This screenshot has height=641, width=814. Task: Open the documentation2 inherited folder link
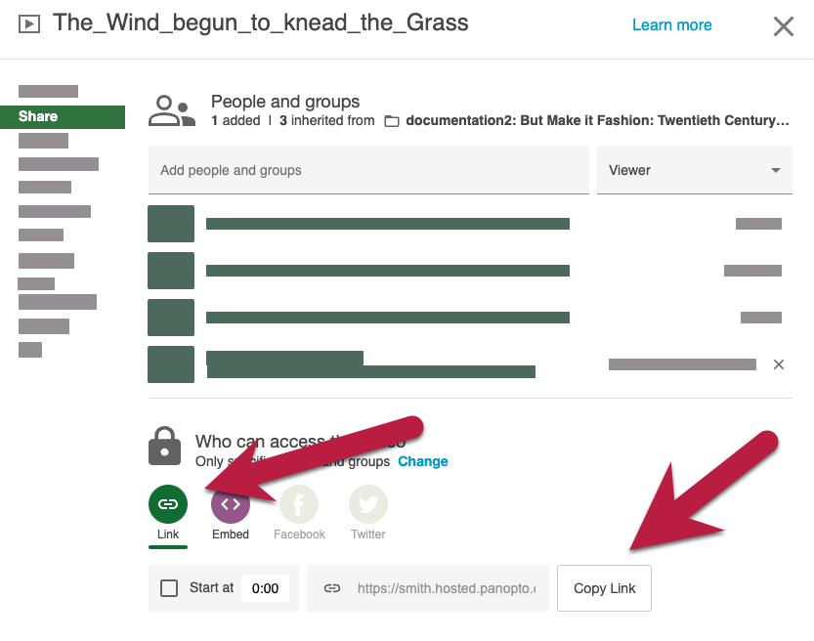[x=597, y=120]
